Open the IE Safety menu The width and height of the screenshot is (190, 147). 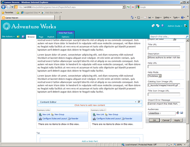167,17
